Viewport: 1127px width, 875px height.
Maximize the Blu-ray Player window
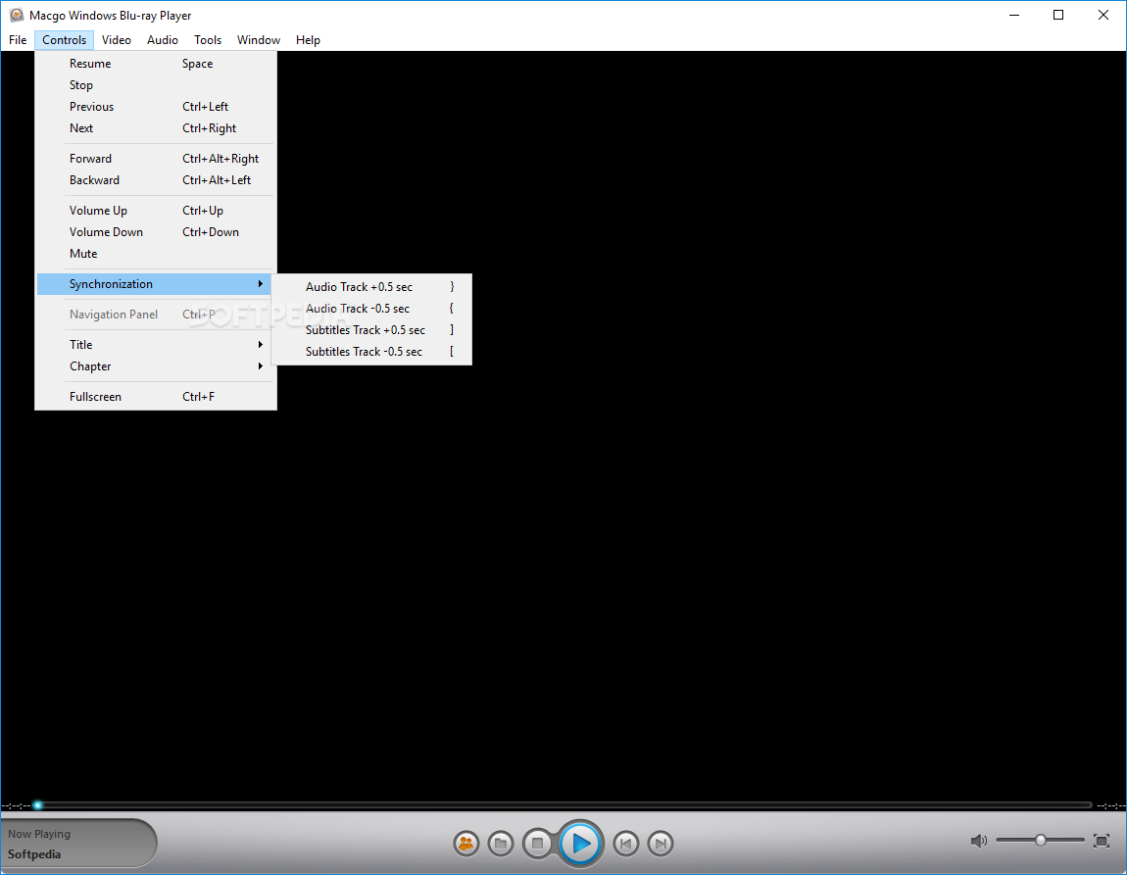click(x=1058, y=15)
